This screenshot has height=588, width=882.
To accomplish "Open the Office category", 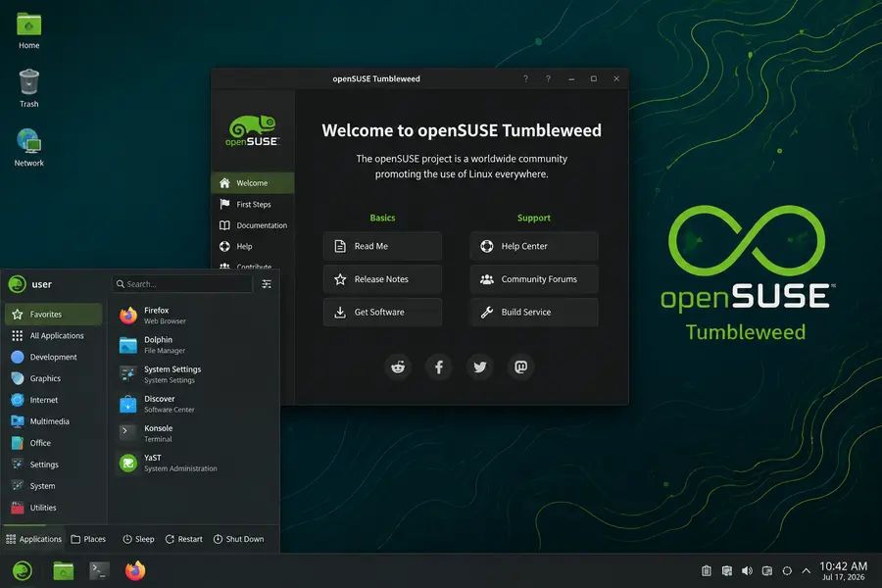I will (x=54, y=443).
